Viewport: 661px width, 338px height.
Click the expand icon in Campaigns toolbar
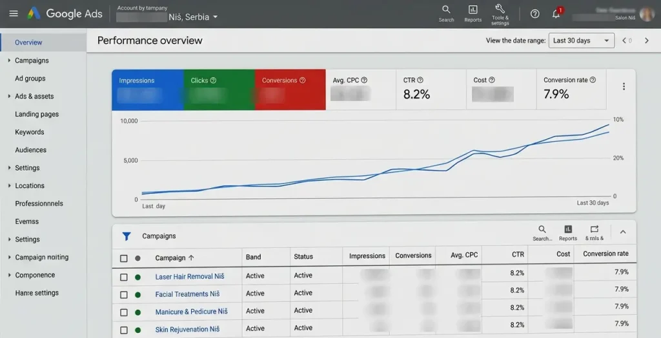(x=595, y=233)
